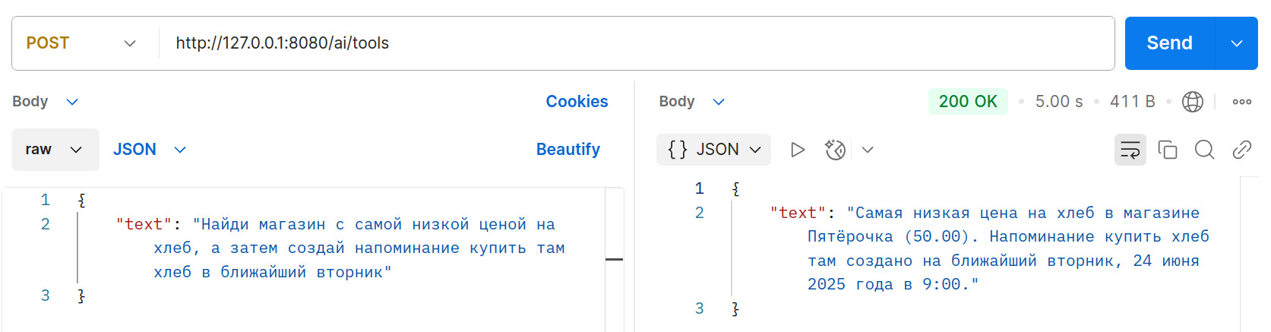Viewport: 1271px width, 332px height.
Task: Open the response more options ellipsis
Action: coord(1242,102)
